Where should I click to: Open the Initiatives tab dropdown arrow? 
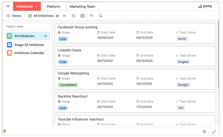36,6
